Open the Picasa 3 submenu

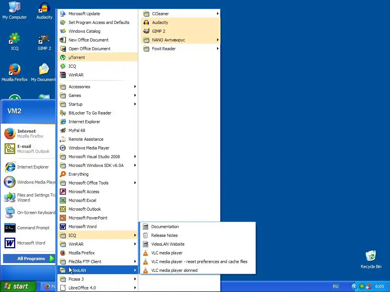coord(97,279)
